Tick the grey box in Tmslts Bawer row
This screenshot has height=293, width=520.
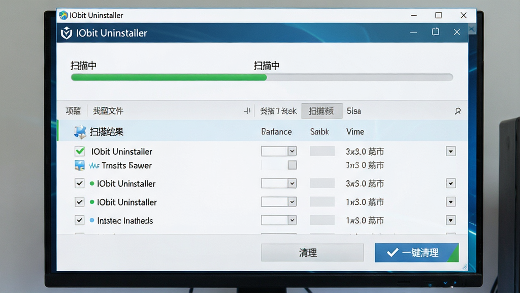[x=292, y=165]
